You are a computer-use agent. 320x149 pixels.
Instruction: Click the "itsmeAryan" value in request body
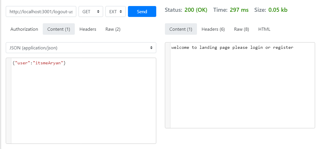tap(48, 63)
